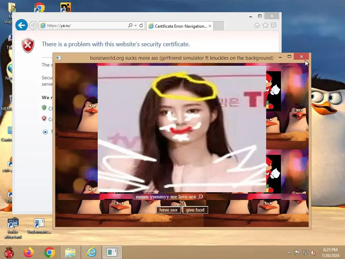Maximize the girlfriend simulator window
The height and width of the screenshot is (259, 345).
(289, 57)
